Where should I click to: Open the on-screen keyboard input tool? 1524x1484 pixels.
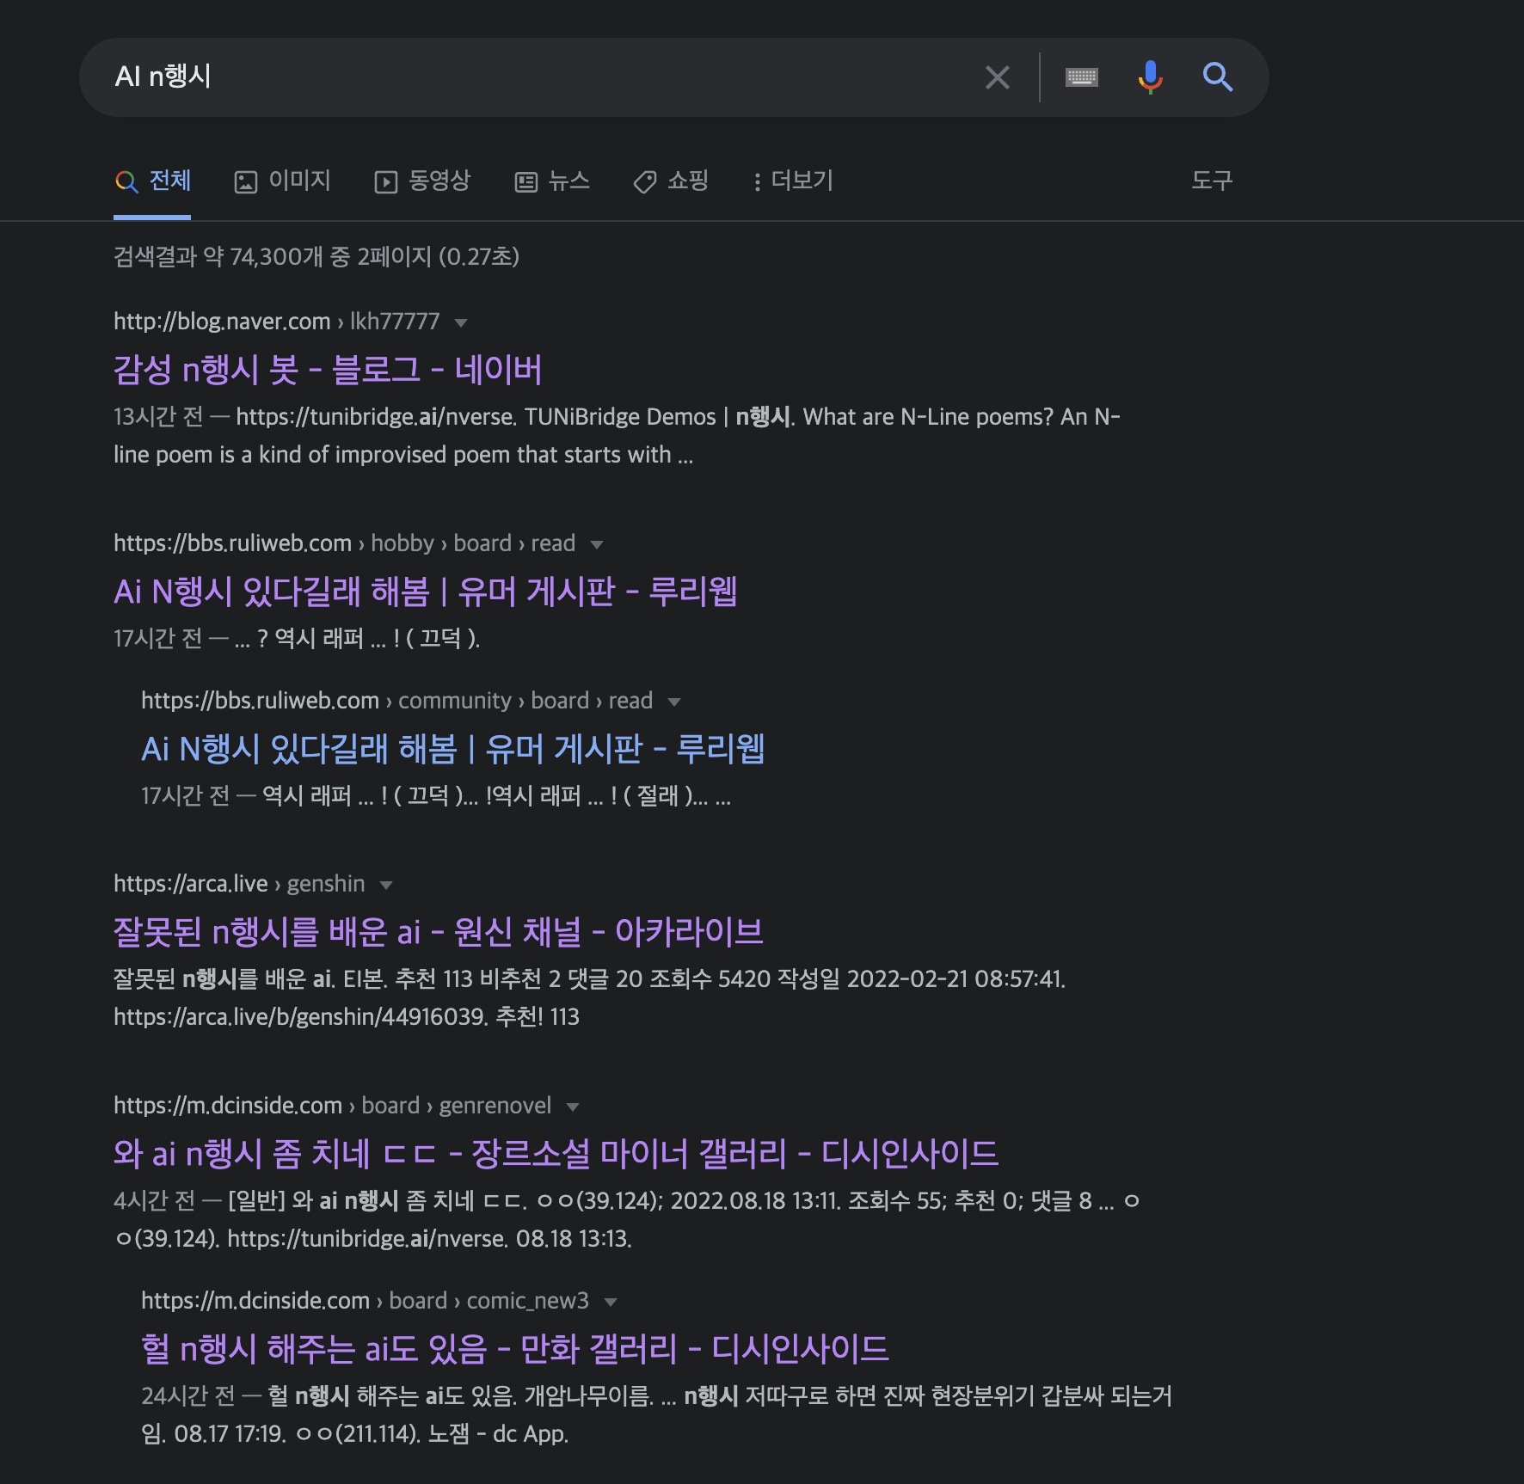1081,77
